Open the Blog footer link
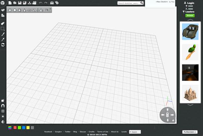This screenshot has height=136, width=203. pyautogui.click(x=75, y=132)
